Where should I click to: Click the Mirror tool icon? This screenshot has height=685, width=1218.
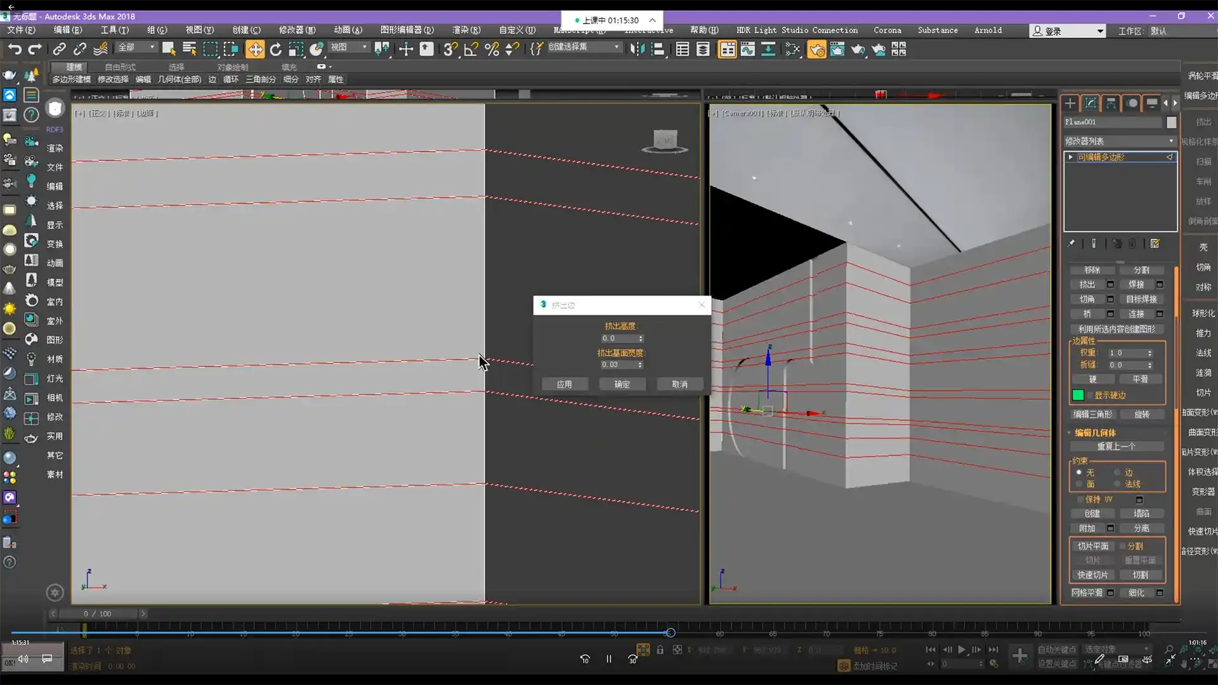[x=637, y=49]
